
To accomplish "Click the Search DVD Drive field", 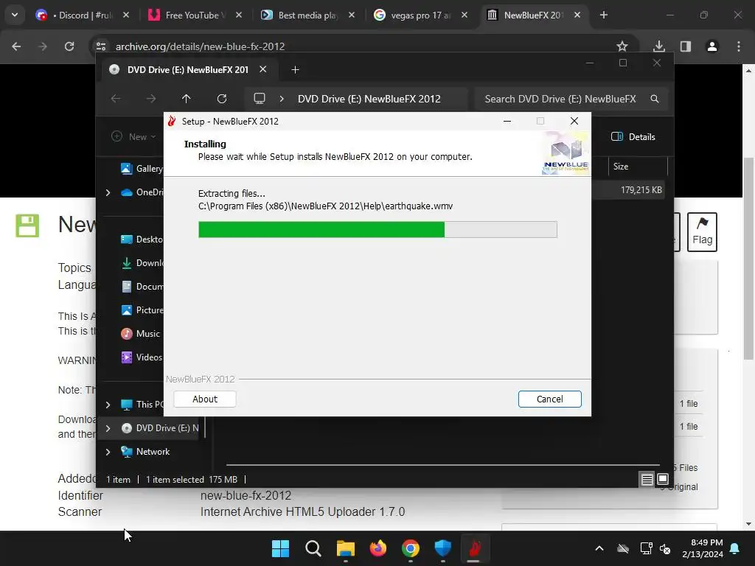I will pos(571,99).
